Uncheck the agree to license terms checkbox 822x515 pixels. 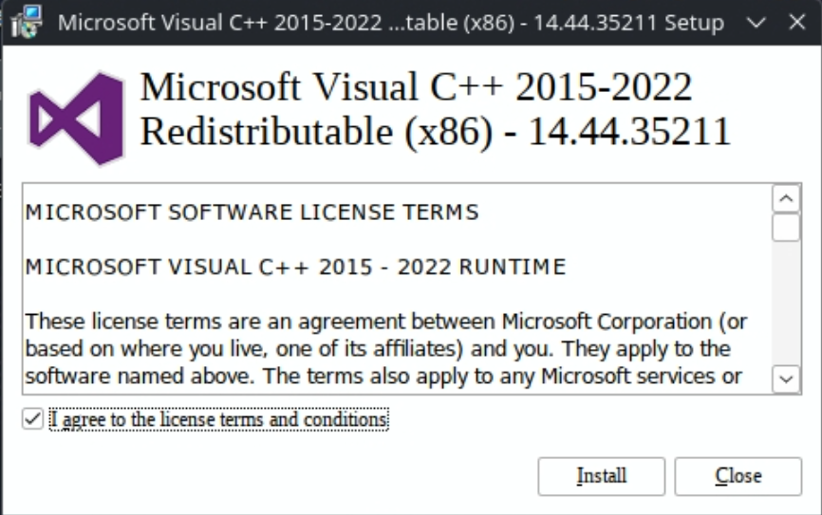click(x=32, y=418)
